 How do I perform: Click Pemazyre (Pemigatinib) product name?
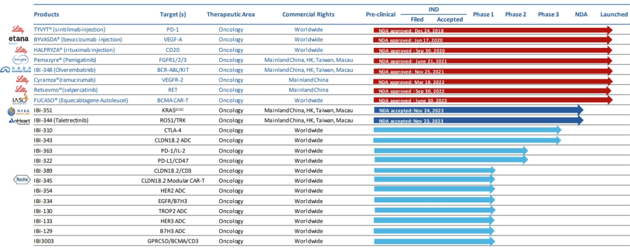(65, 60)
